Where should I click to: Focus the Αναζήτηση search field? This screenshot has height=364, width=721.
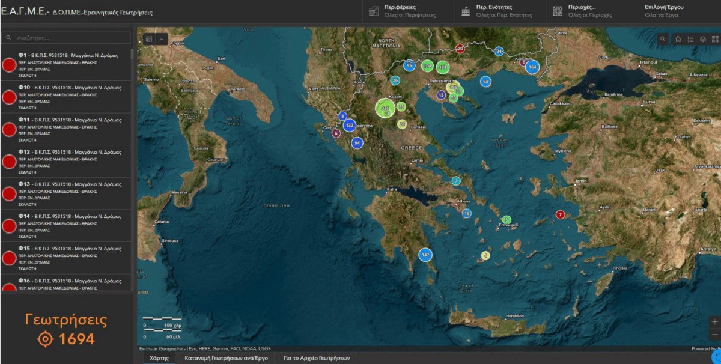click(x=65, y=38)
